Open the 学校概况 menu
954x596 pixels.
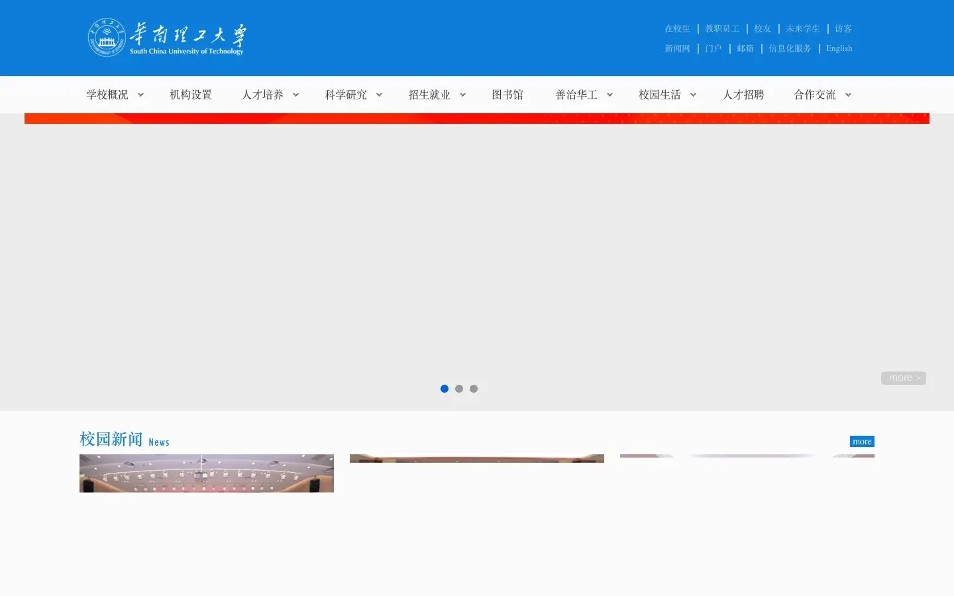(x=107, y=95)
